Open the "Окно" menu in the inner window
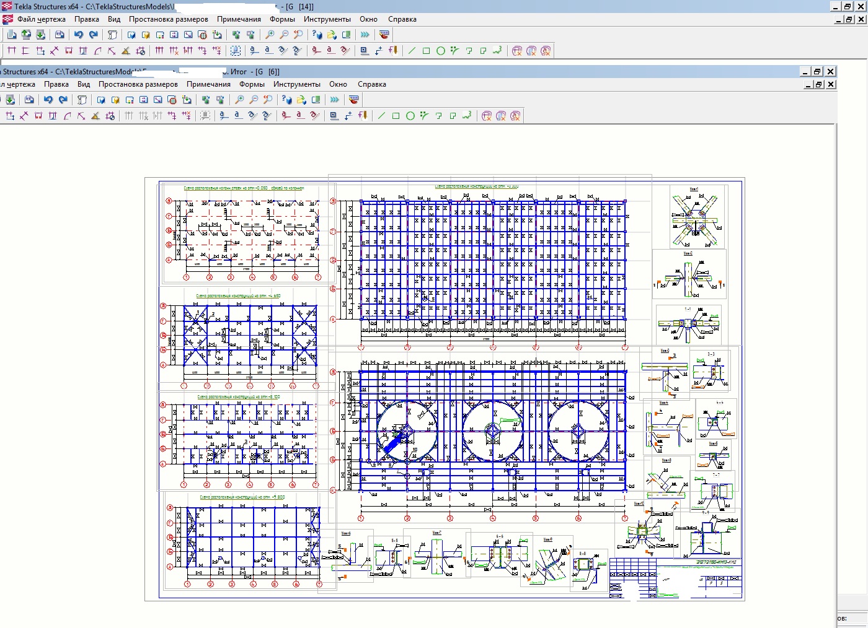Screen dimensions: 868x628 pyautogui.click(x=338, y=84)
